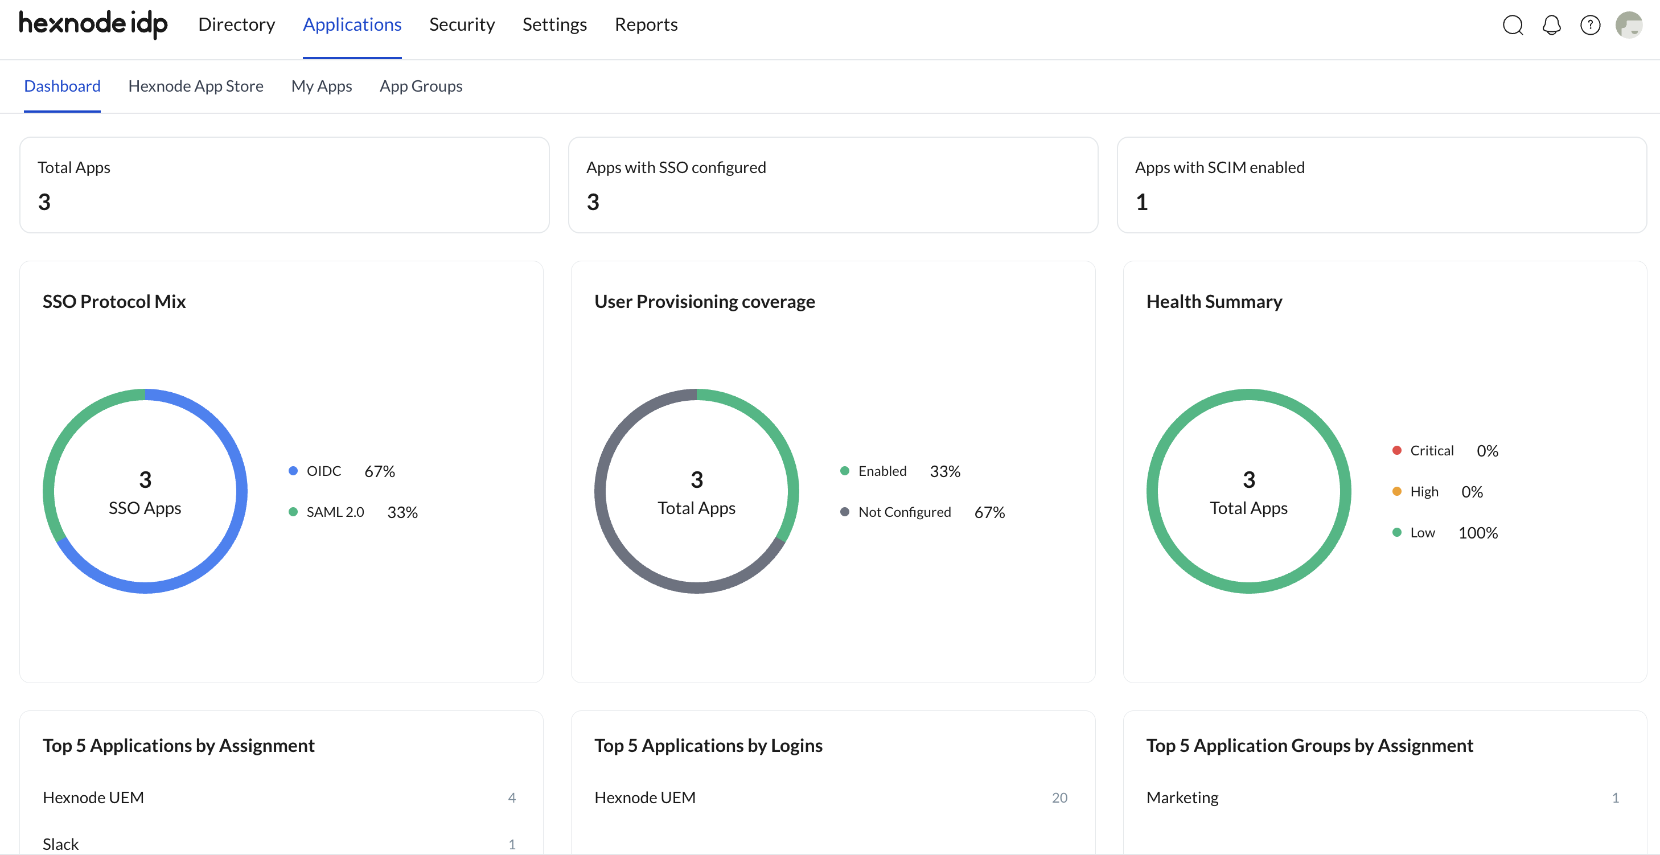Viewport: 1660px width, 855px height.
Task: Select Hexnode UEM in Applications by Assignment
Action: (93, 798)
